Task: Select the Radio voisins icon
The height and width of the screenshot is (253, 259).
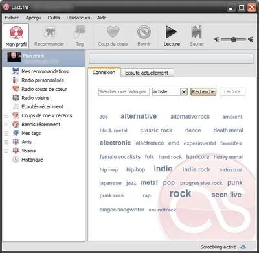Action: click(16, 98)
